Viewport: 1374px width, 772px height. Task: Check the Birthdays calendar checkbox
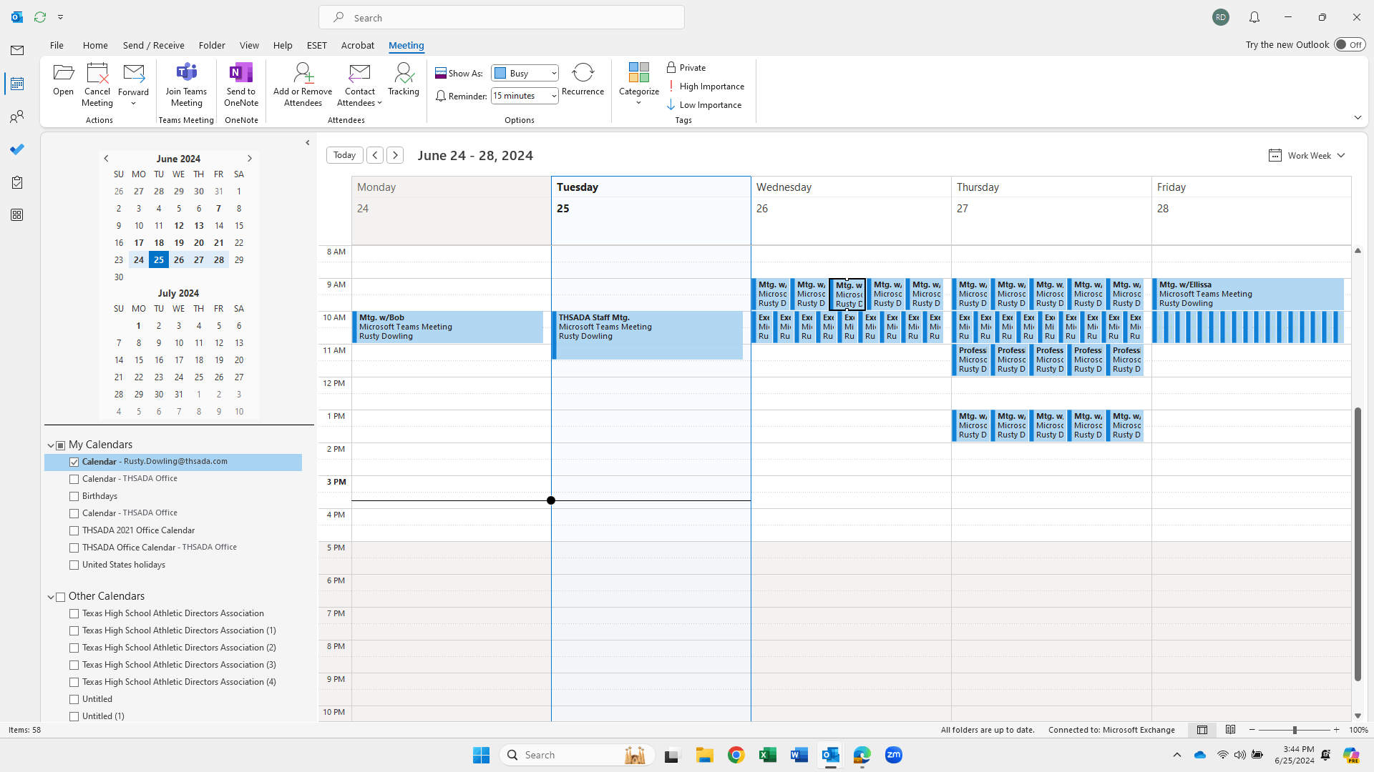[x=74, y=496]
